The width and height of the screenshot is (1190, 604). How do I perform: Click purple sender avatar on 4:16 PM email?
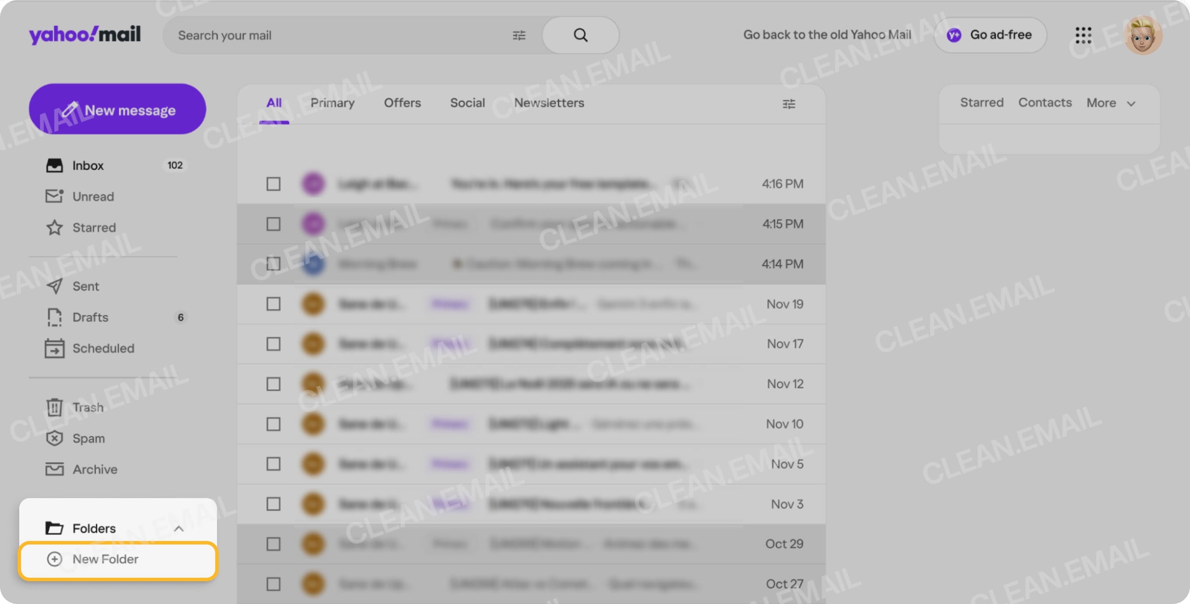(313, 184)
